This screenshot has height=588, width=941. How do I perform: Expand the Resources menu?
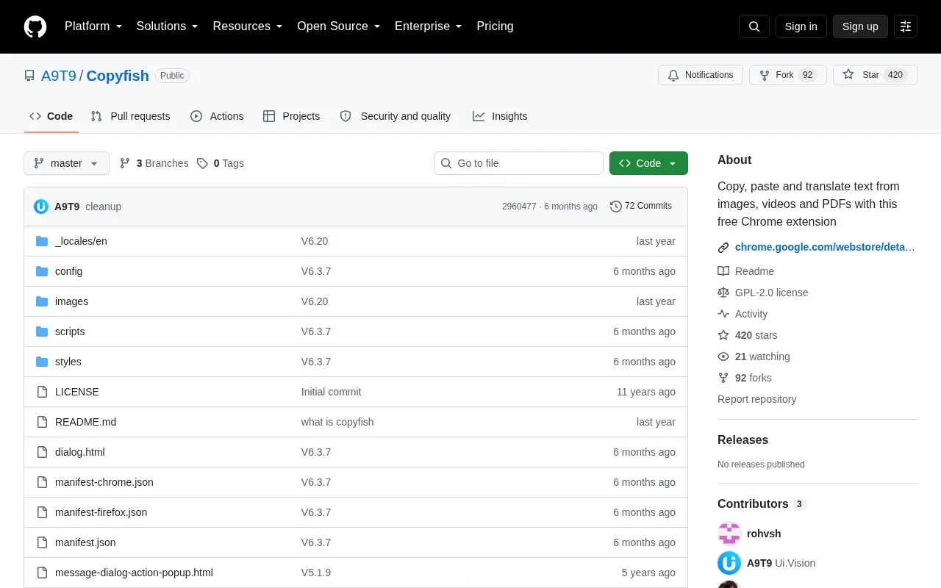pos(248,26)
